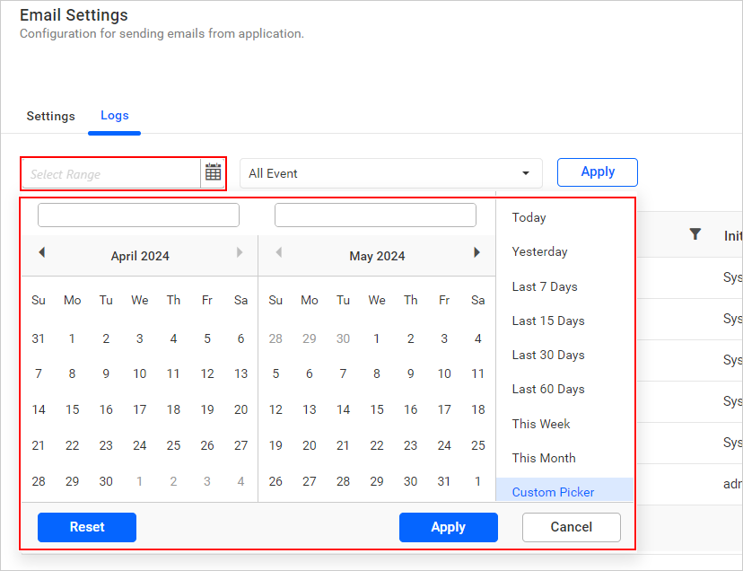The width and height of the screenshot is (743, 571).
Task: Select the This Week preset
Action: pos(540,423)
